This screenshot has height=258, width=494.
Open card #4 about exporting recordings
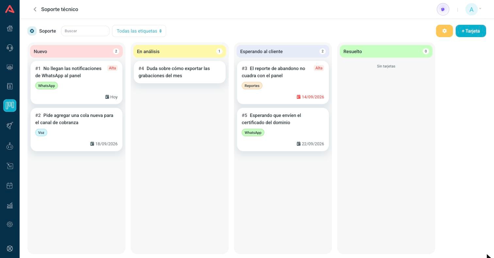[180, 72]
